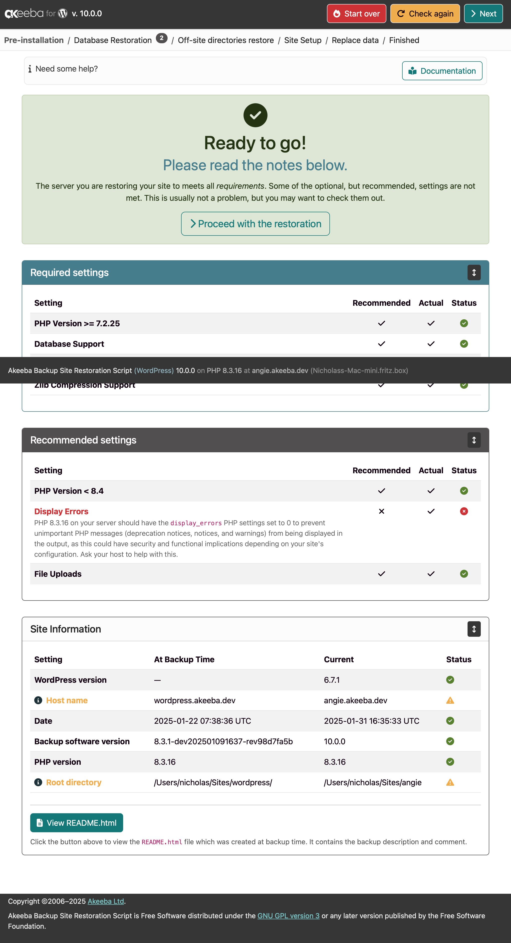
Task: Click the green status icon for File Uploads
Action: pos(464,574)
